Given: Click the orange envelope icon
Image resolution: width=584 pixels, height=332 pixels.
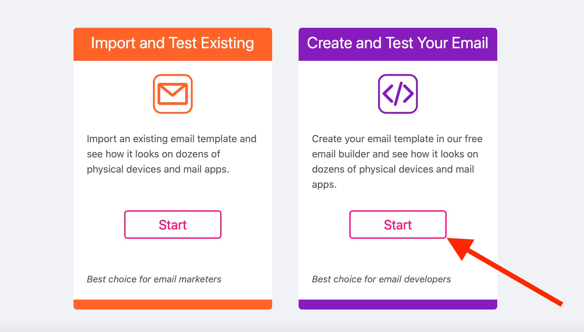Looking at the screenshot, I should click(x=173, y=94).
